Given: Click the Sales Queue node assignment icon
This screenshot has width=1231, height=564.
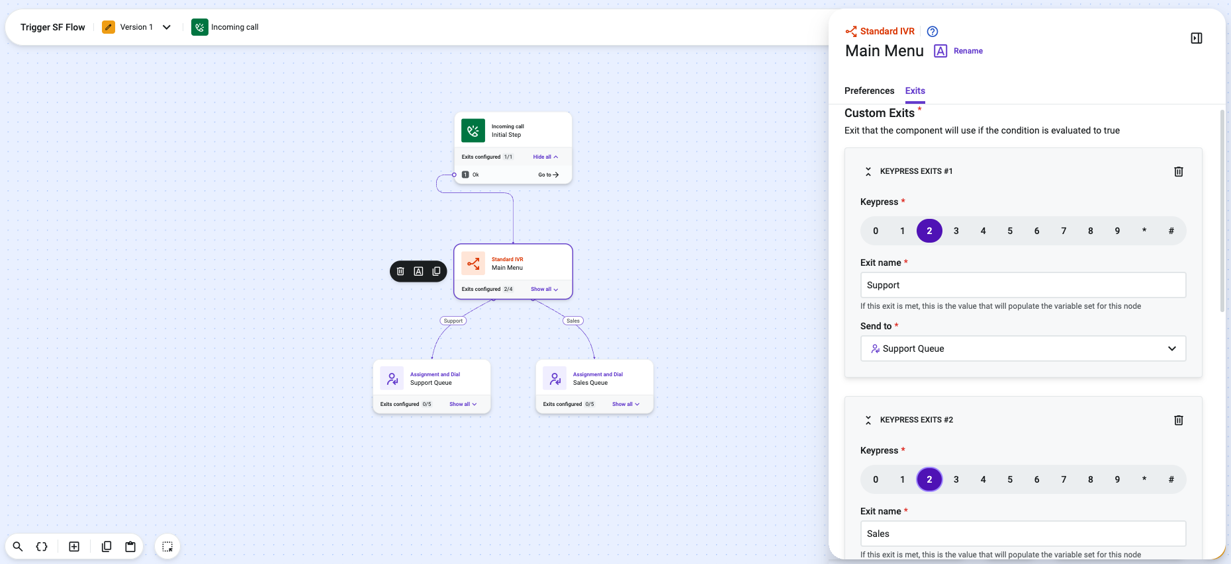Looking at the screenshot, I should tap(555, 378).
